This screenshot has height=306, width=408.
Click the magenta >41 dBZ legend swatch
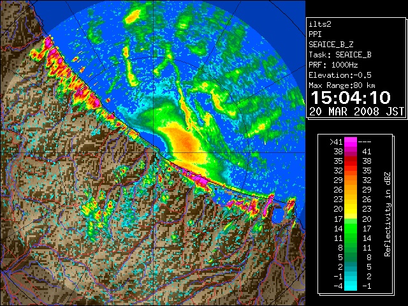click(351, 142)
